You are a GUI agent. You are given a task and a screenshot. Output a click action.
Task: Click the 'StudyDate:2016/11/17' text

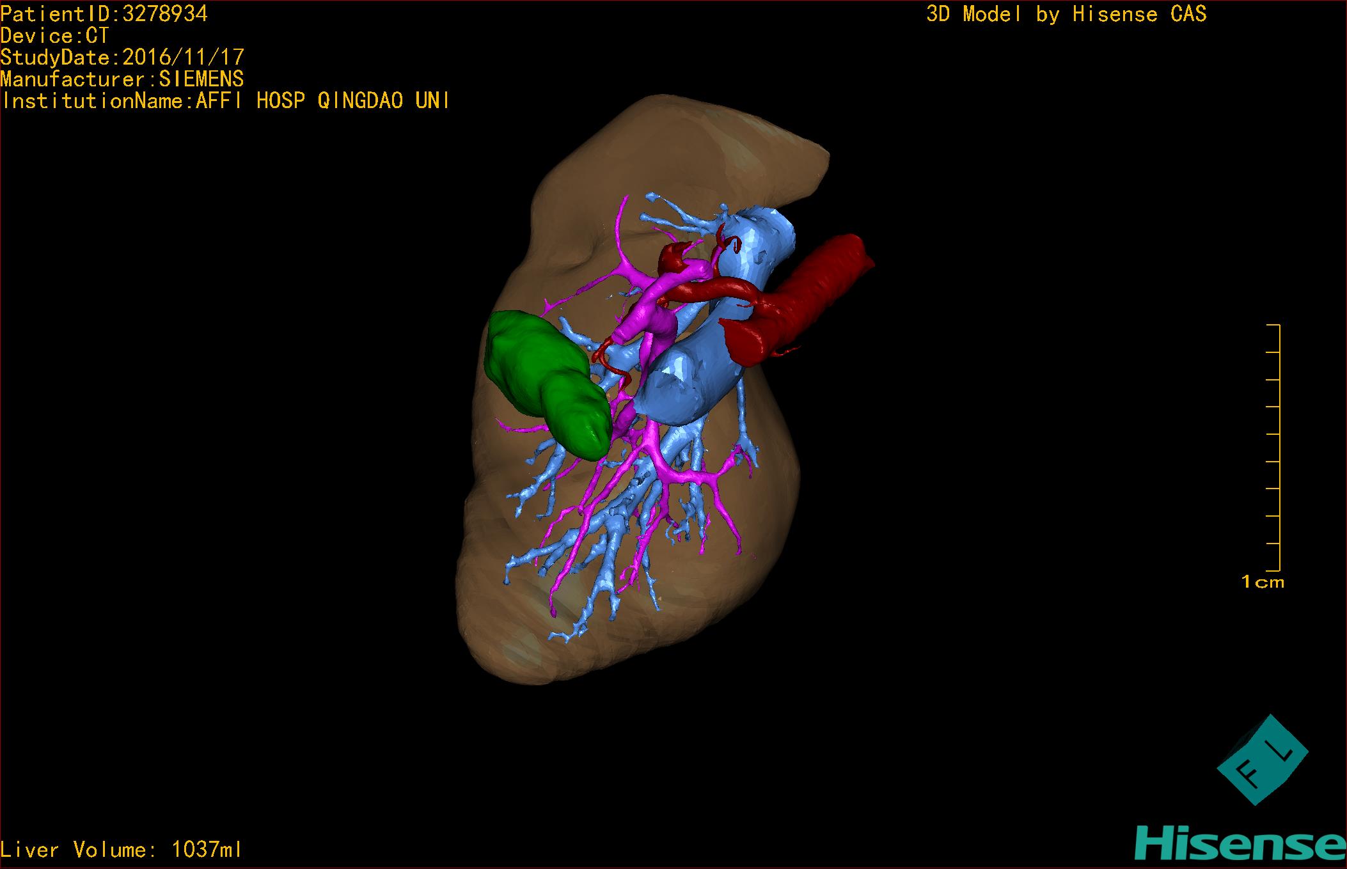point(122,58)
